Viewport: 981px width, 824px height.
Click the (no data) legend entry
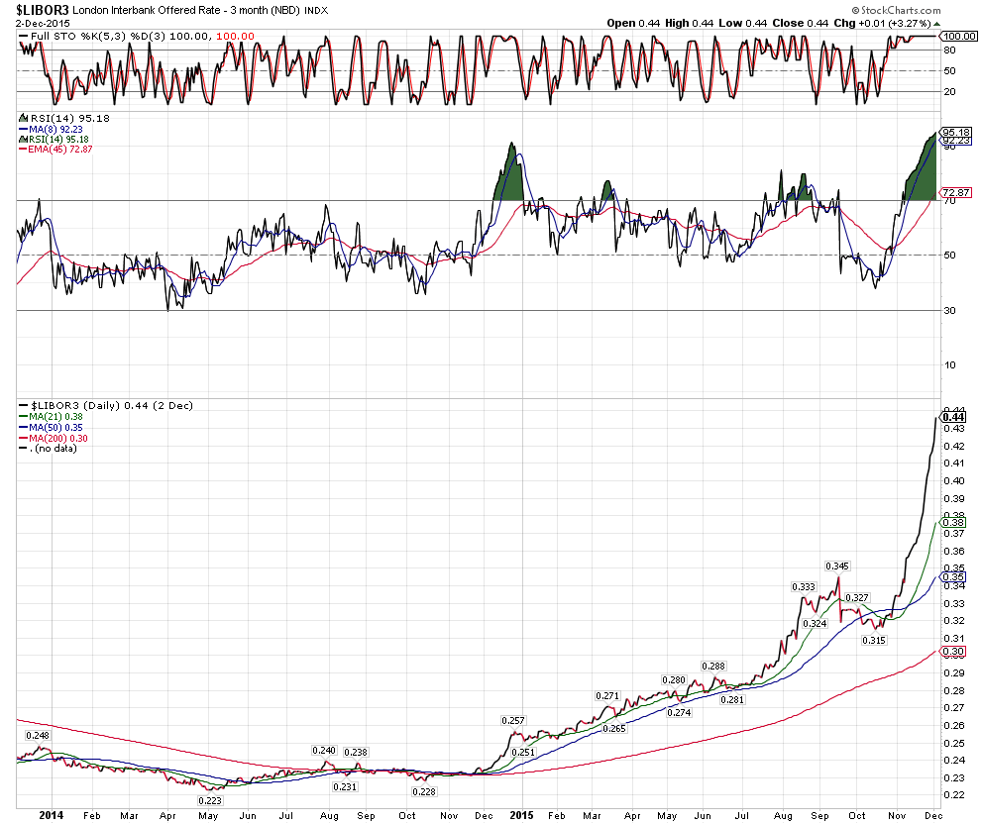click(x=53, y=449)
